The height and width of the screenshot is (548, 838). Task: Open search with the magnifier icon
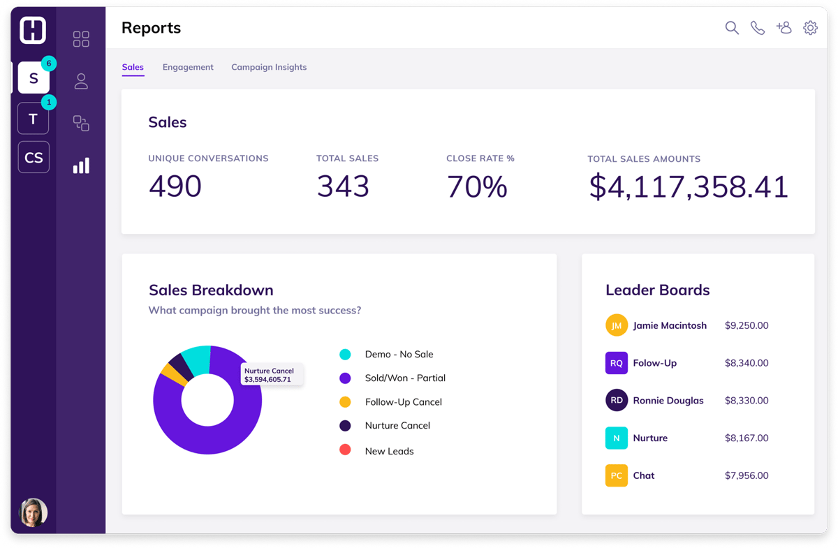(x=731, y=28)
